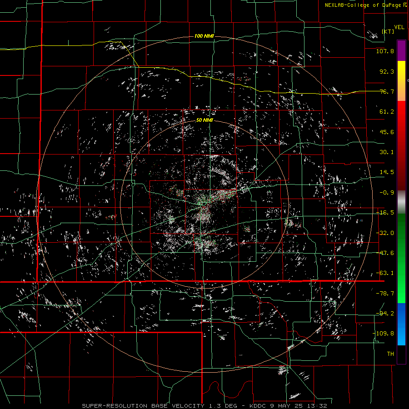409x409 pixels.
Task: Click the -47.6 scale value
Action: 385,253
